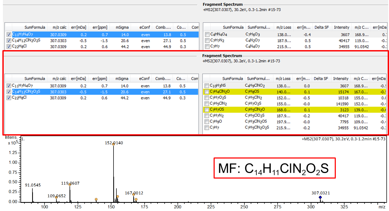Sort by err[mDa] in the lower formula table
The image size is (389, 211).
[78, 79]
